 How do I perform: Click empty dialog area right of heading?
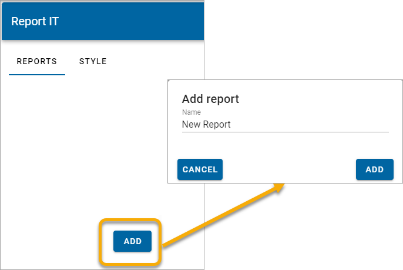(317, 99)
